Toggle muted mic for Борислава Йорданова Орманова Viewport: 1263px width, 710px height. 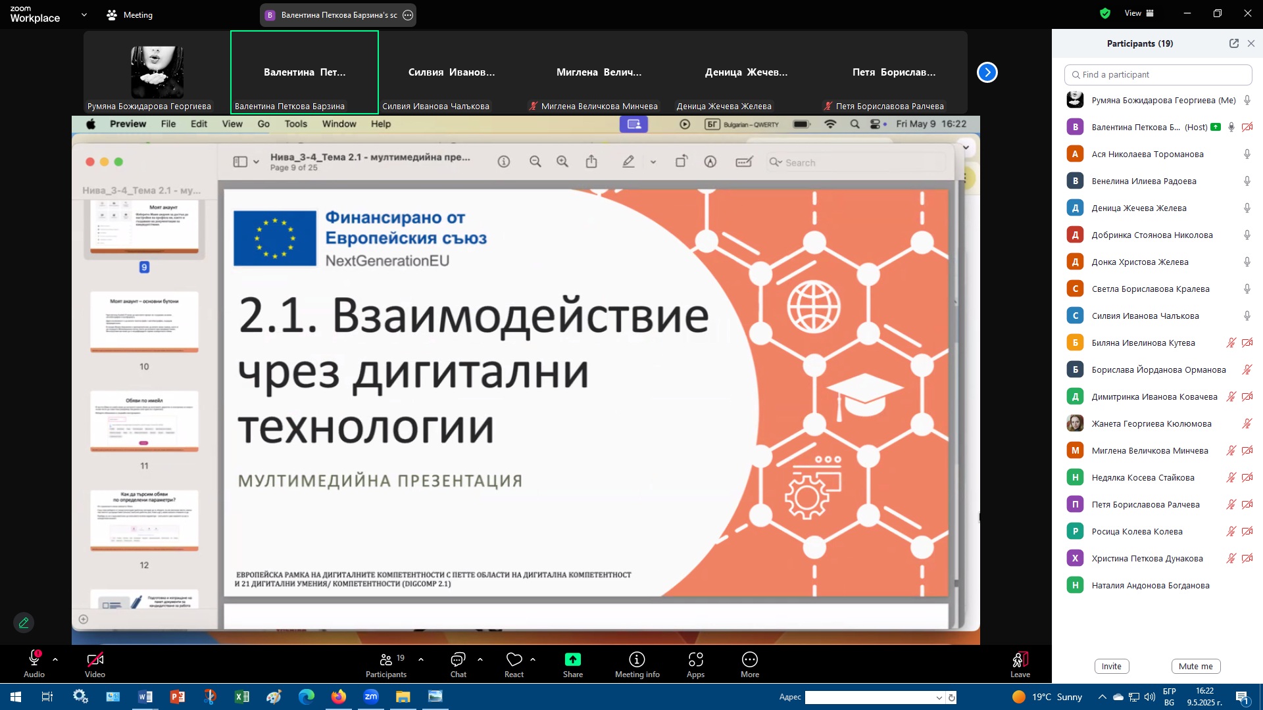(x=1247, y=369)
